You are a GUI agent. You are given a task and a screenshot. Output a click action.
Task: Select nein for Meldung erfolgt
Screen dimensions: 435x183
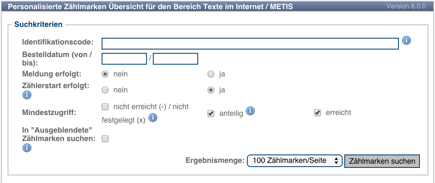click(105, 74)
